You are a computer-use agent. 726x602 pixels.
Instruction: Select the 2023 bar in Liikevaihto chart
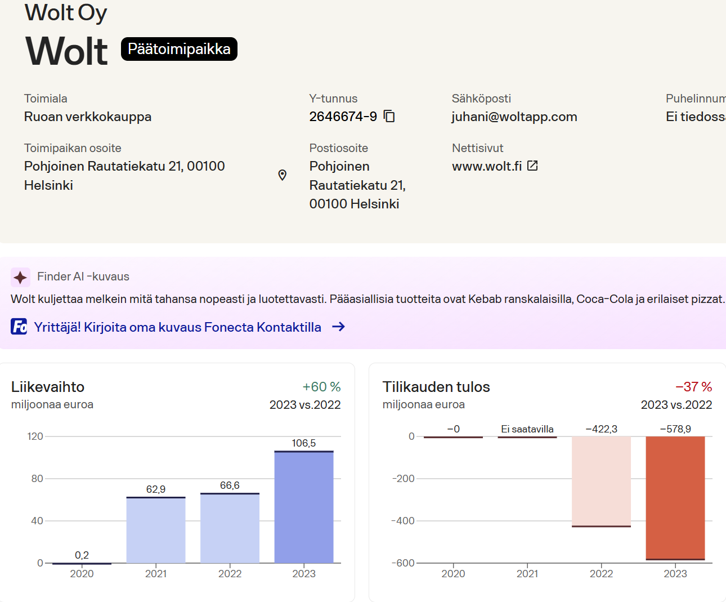(304, 507)
